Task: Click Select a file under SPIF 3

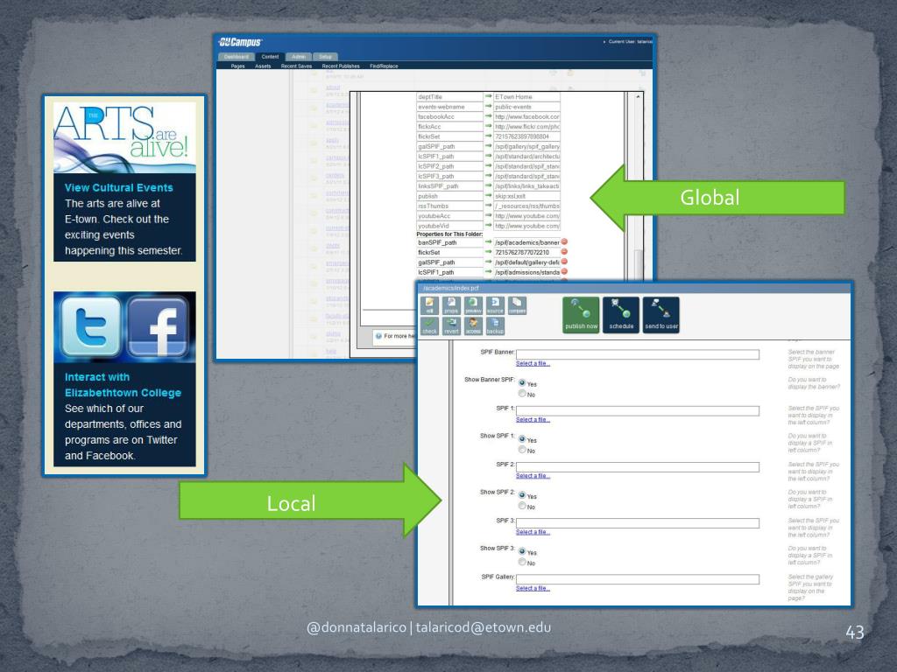Action: pos(533,532)
